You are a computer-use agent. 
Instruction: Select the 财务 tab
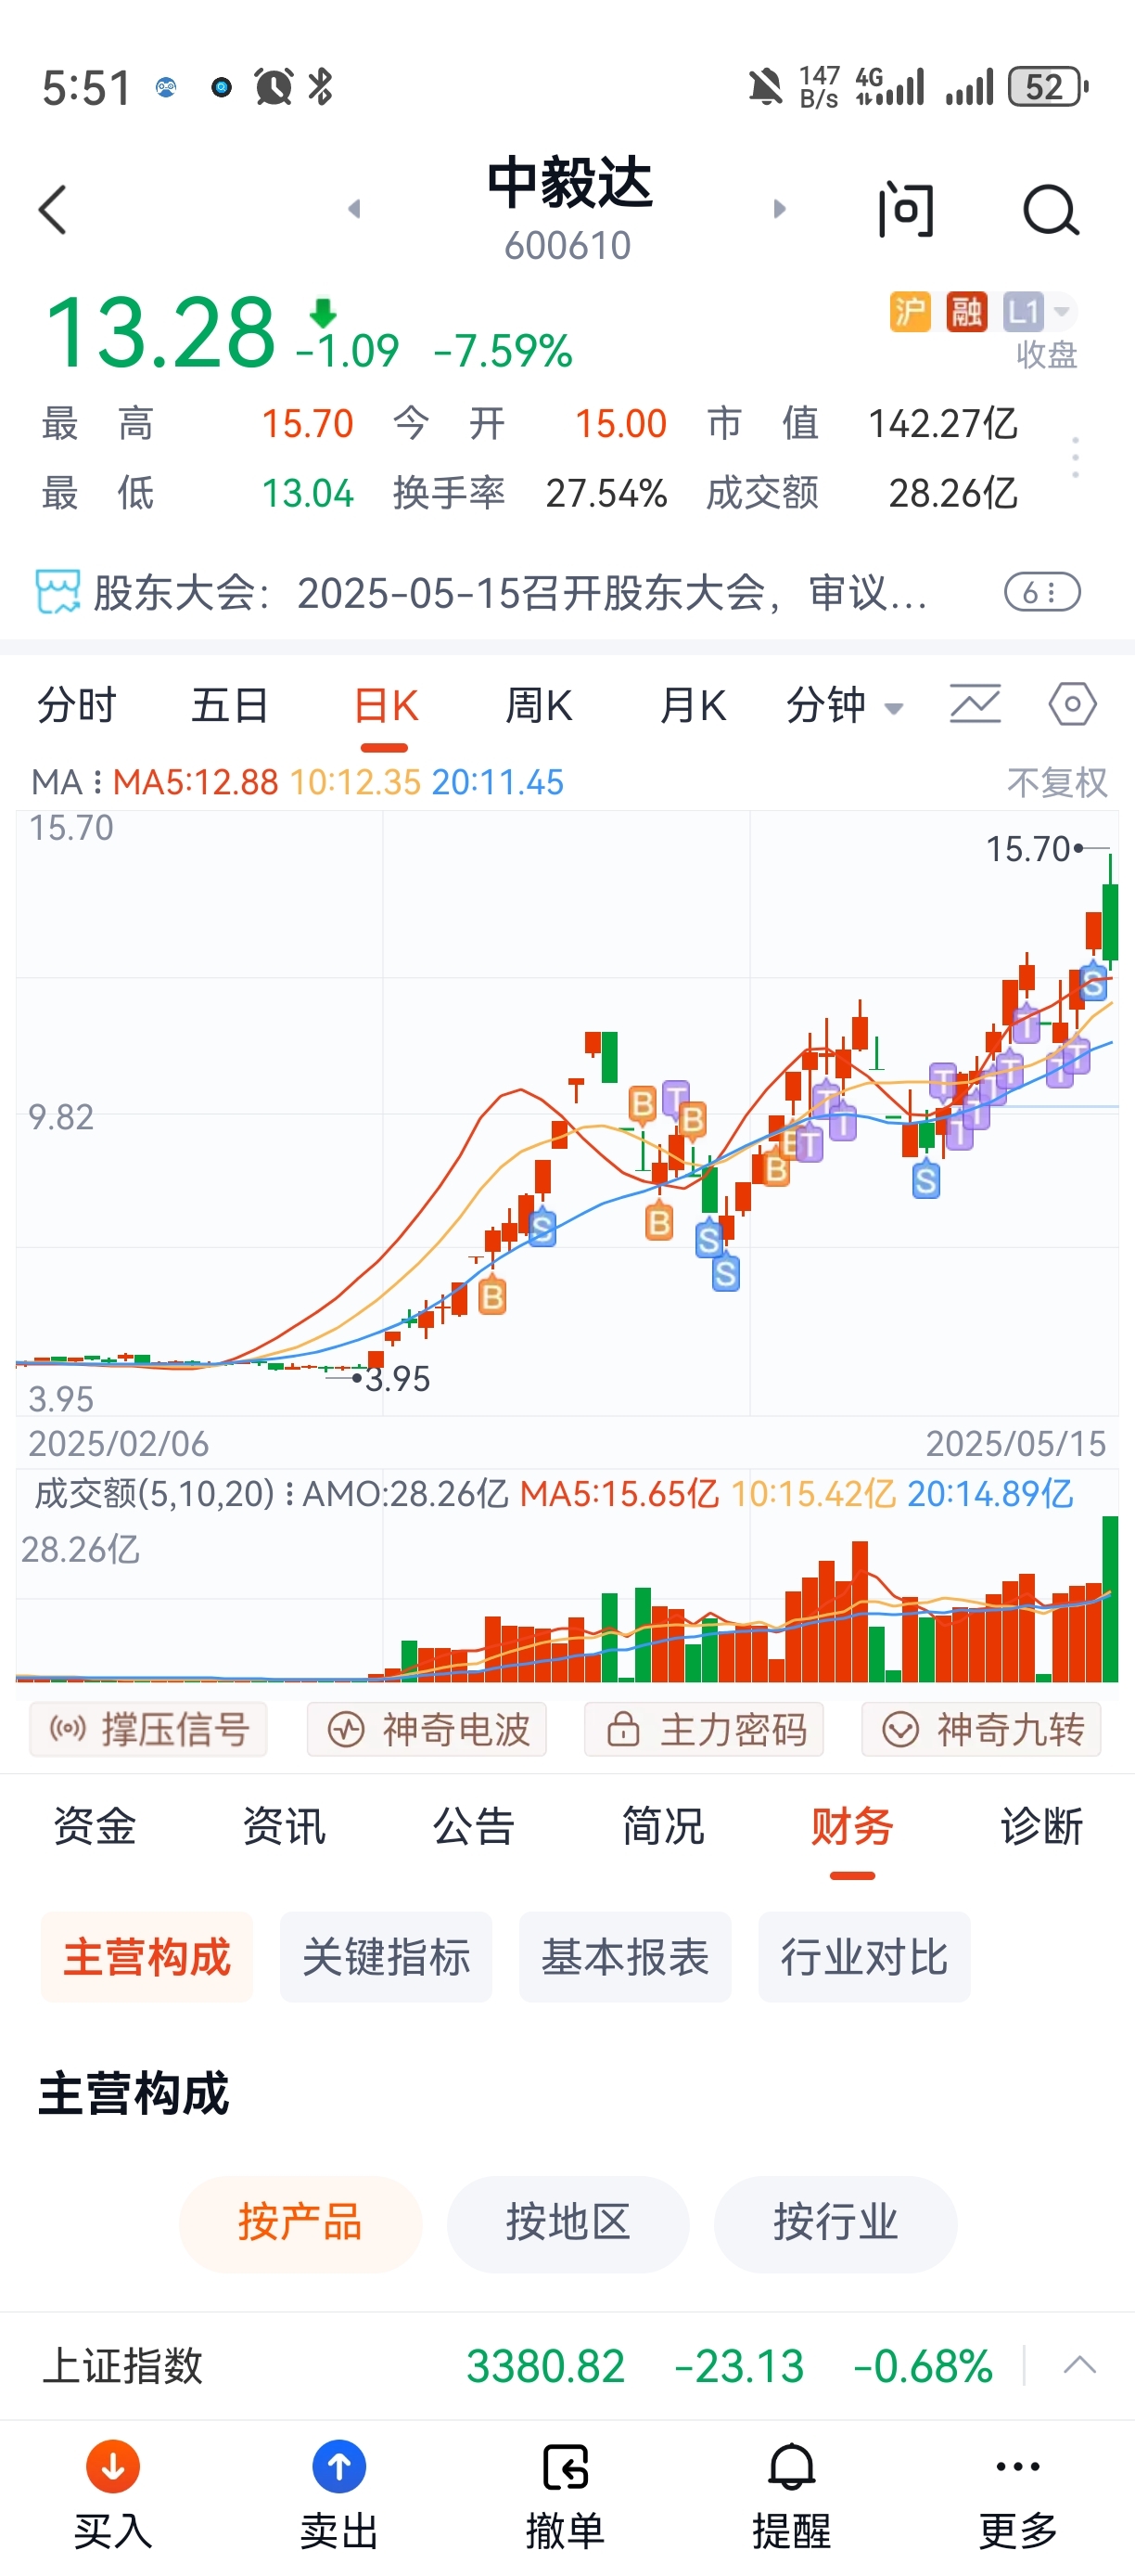click(x=852, y=1826)
